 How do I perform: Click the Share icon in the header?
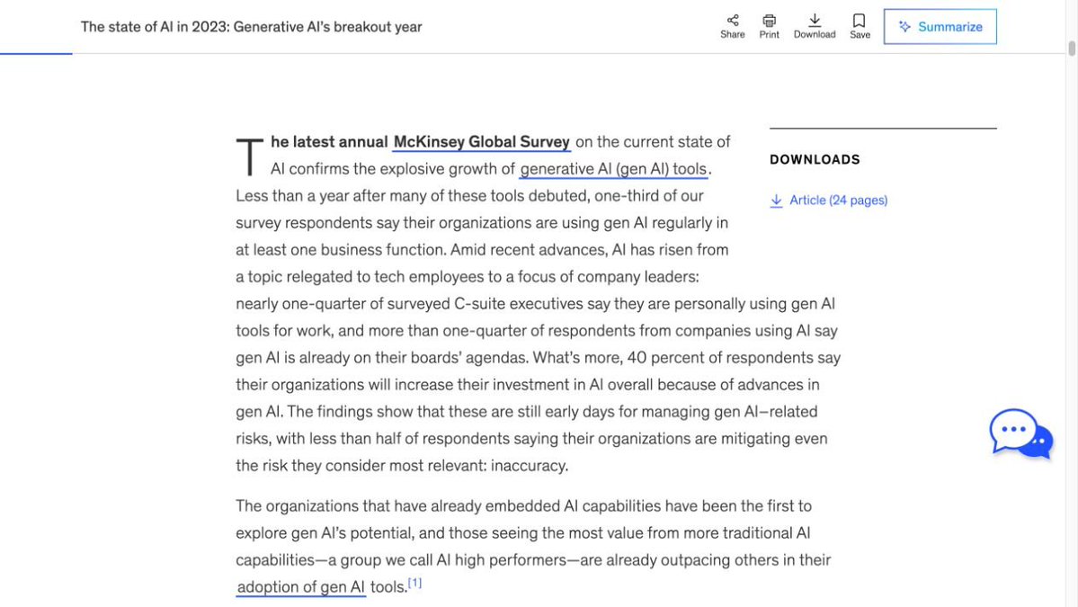point(732,20)
